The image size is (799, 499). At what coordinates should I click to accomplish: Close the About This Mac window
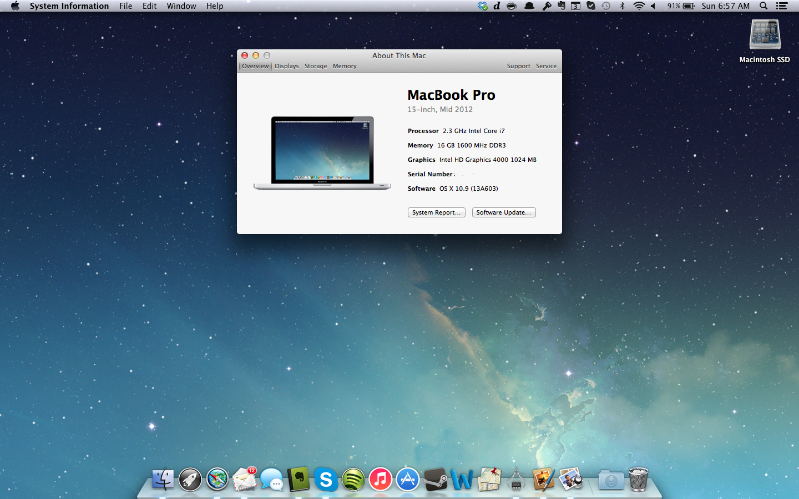245,55
